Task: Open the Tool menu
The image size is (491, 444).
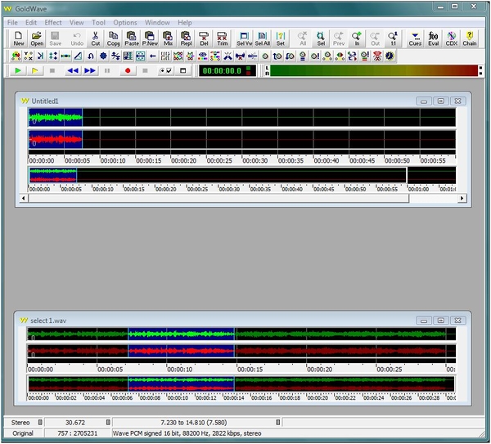Action: pos(98,23)
